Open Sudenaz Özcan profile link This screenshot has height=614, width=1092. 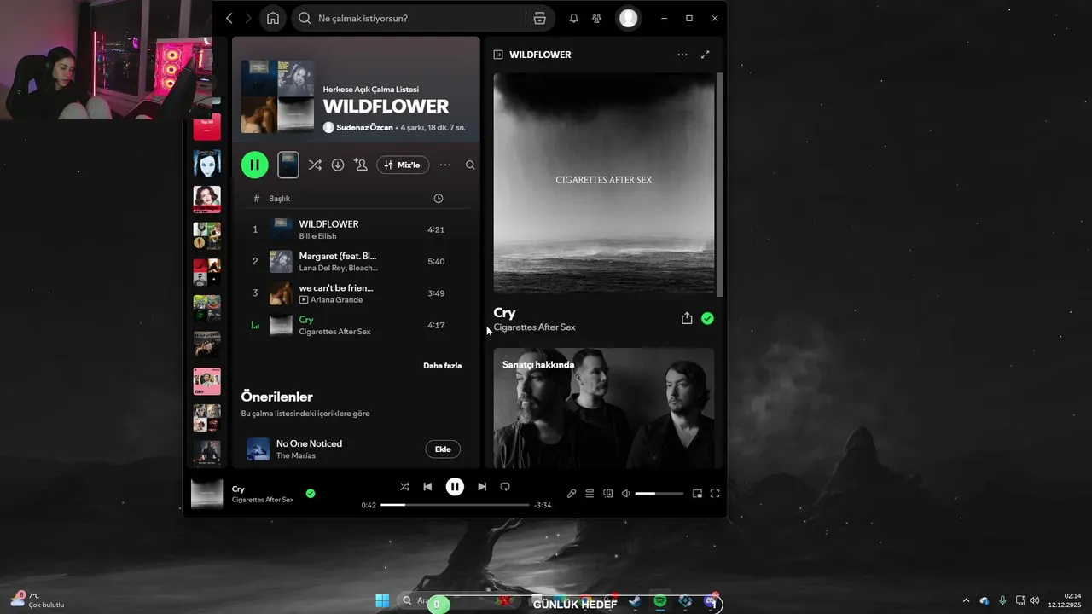click(x=364, y=127)
